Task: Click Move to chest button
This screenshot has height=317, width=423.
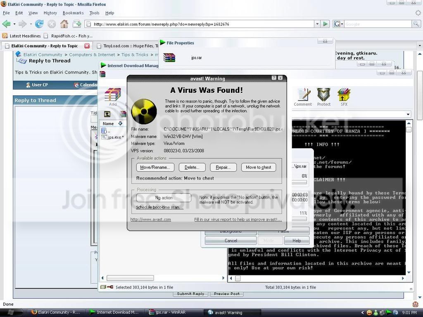Action: point(259,168)
